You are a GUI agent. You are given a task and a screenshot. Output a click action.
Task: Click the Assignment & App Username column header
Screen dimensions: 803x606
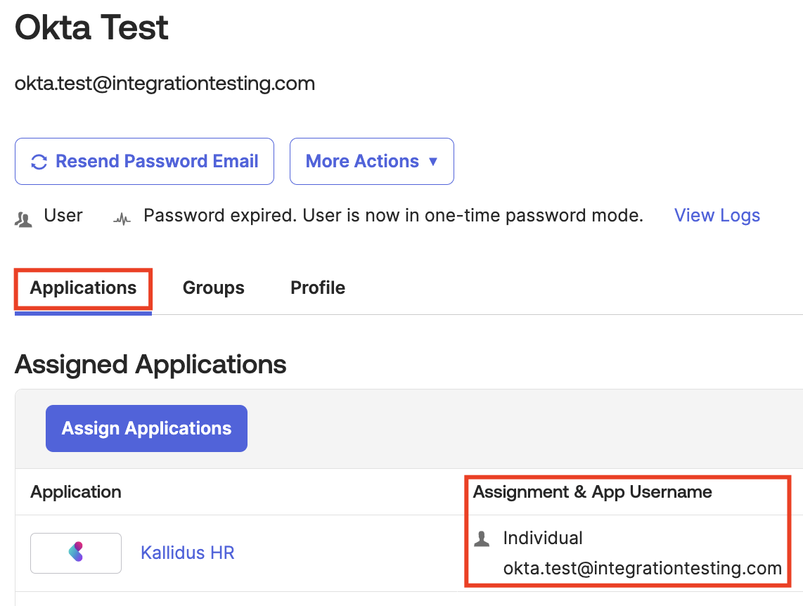click(592, 492)
